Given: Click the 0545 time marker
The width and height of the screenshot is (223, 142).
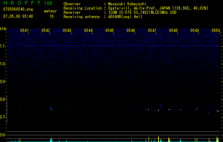Looking at the screenshot, I should pyautogui.click(x=110, y=31).
